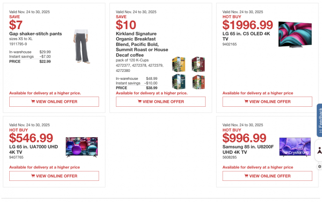
Task: Click the Samsung Crystal UHD TV image
Action: click(x=295, y=147)
